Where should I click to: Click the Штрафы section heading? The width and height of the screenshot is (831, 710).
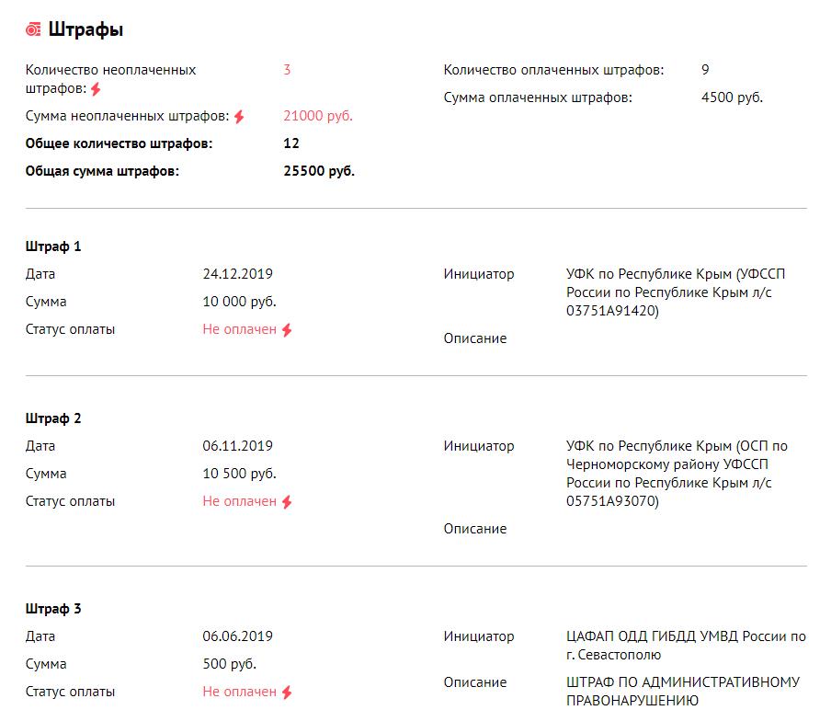click(85, 30)
